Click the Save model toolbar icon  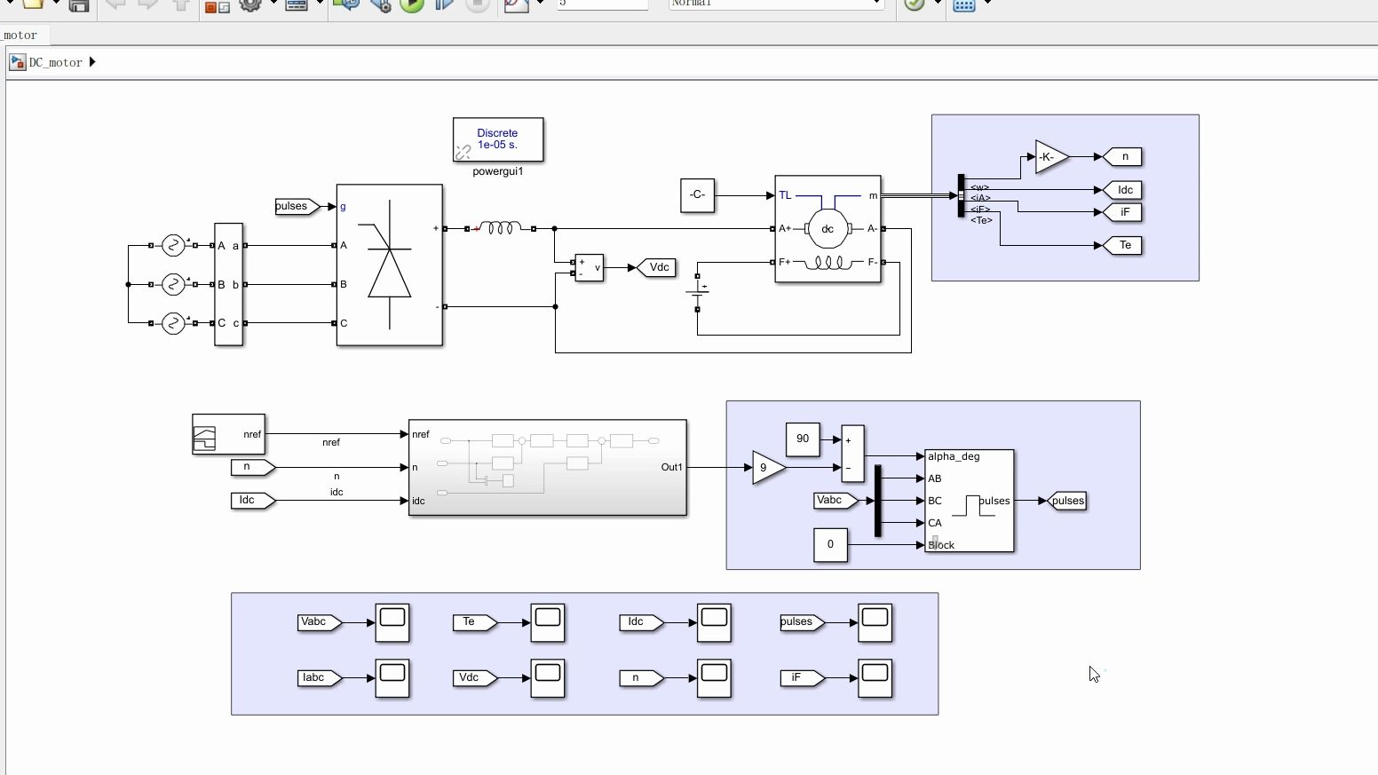point(78,4)
